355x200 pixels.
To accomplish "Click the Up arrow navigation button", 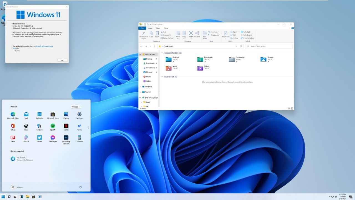I will click(x=154, y=46).
